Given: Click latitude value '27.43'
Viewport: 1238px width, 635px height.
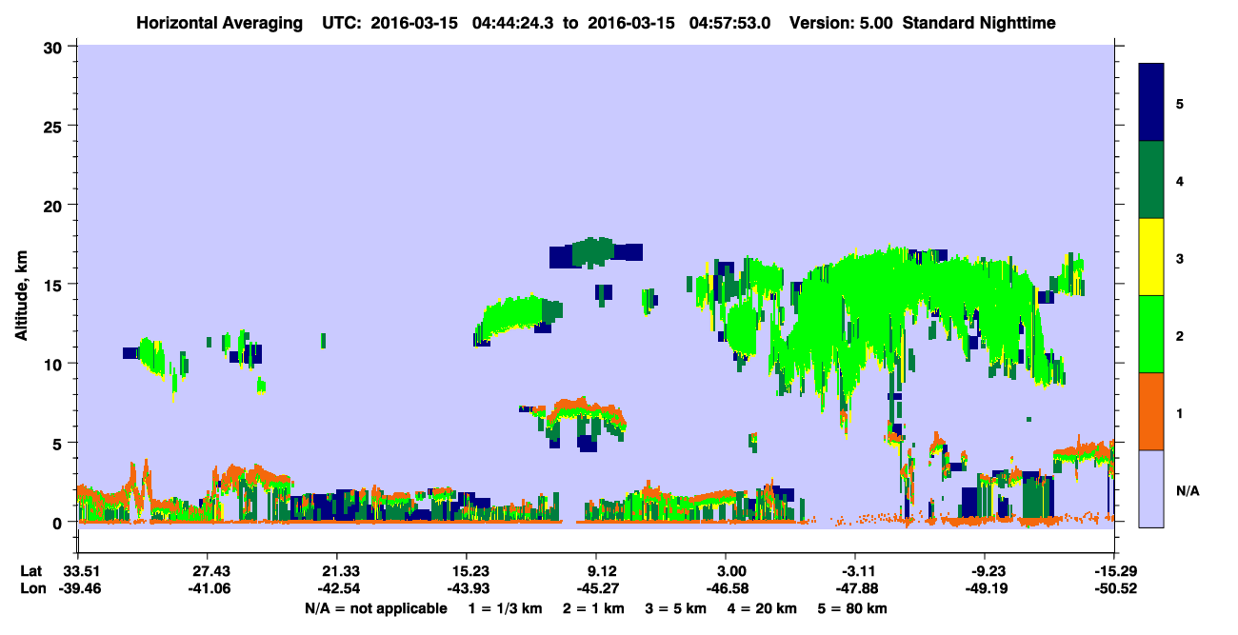Looking at the screenshot, I should tap(207, 571).
